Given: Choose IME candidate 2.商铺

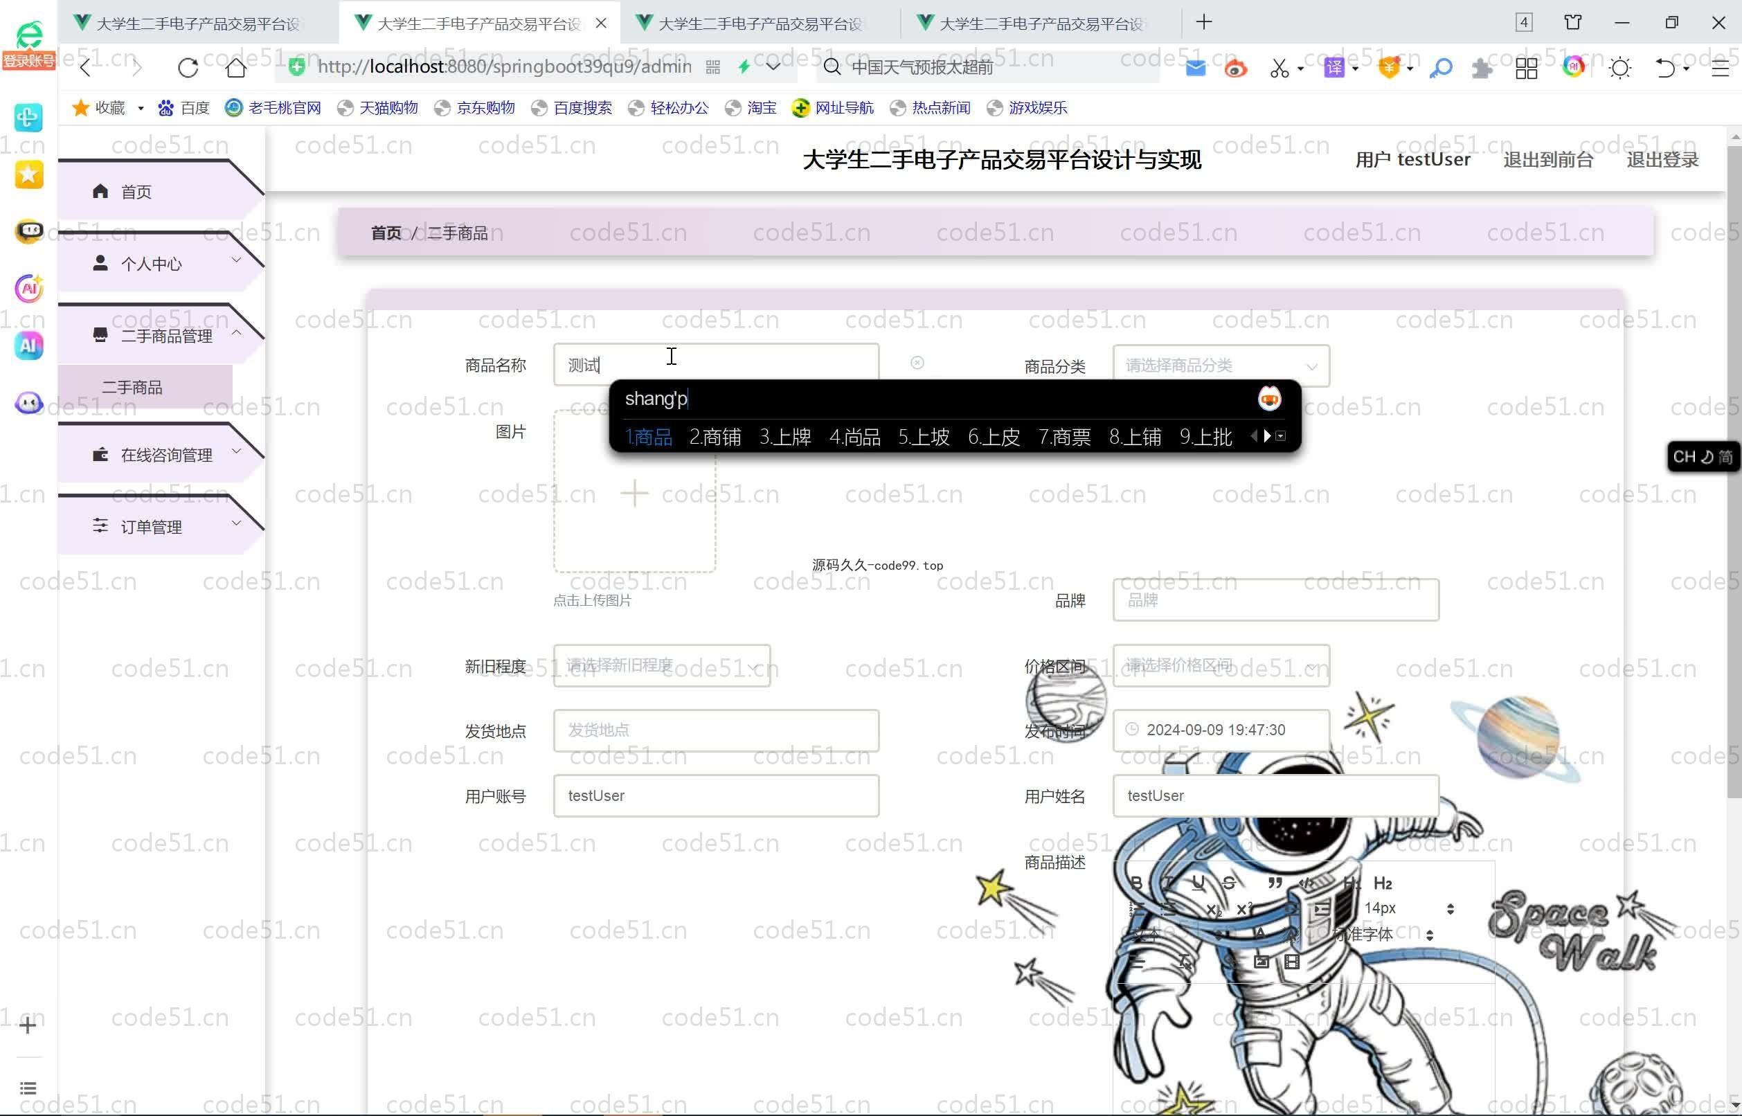Looking at the screenshot, I should [715, 436].
